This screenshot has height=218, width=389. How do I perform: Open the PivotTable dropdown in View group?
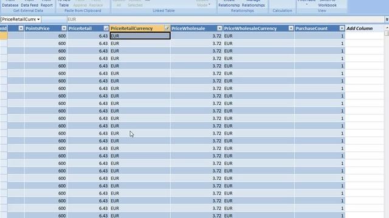pos(306,3)
